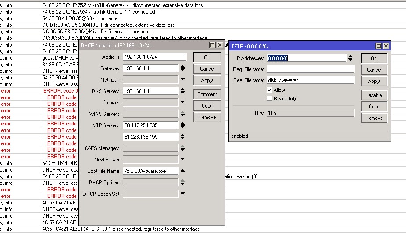Click the Req. Filename input field
This screenshot has width=406, height=233.
coord(310,69)
